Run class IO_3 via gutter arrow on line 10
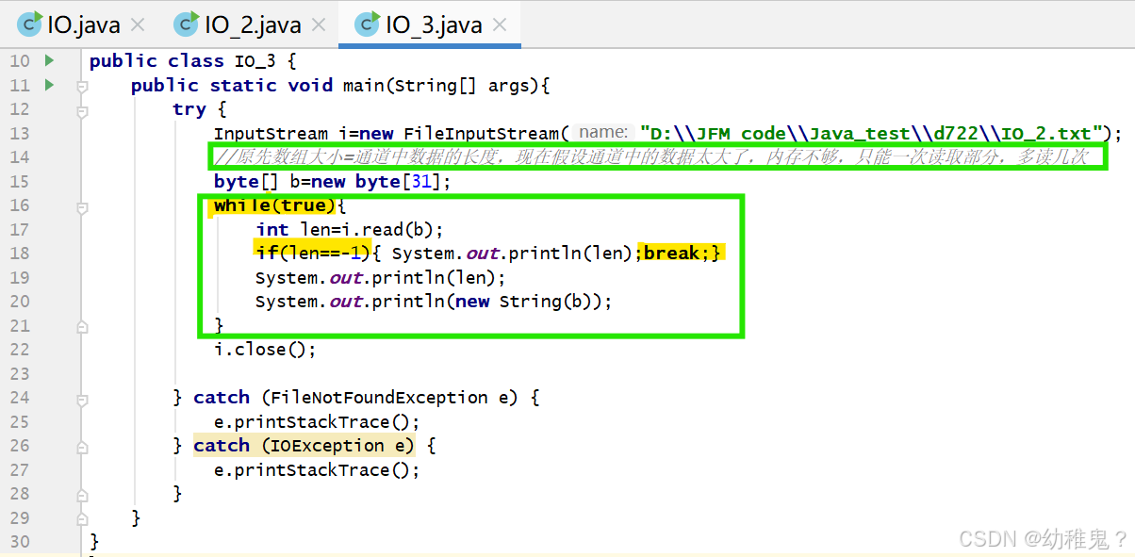This screenshot has height=557, width=1135. pos(49,60)
